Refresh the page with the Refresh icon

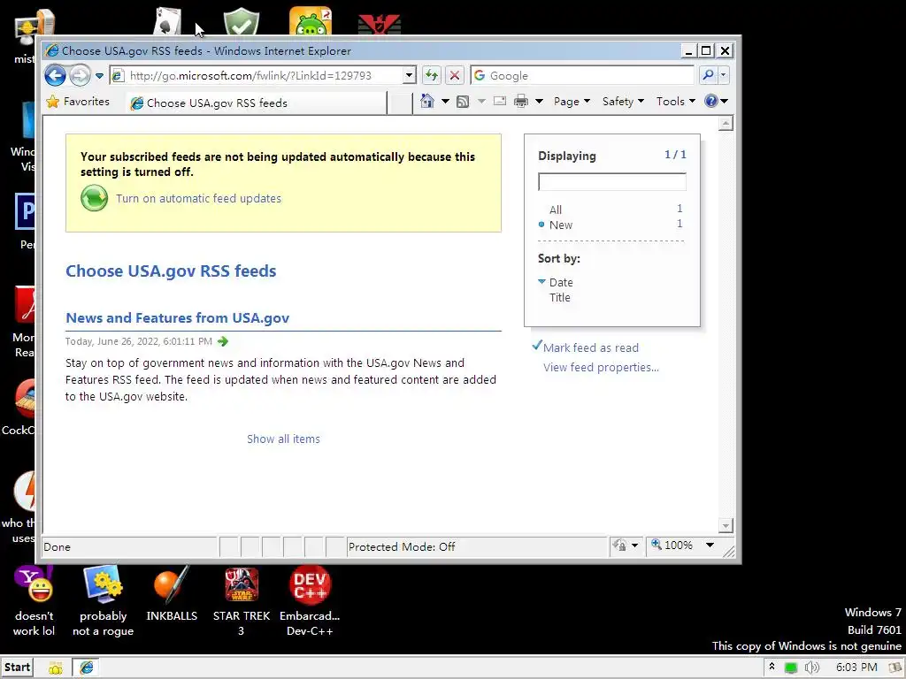tap(431, 76)
